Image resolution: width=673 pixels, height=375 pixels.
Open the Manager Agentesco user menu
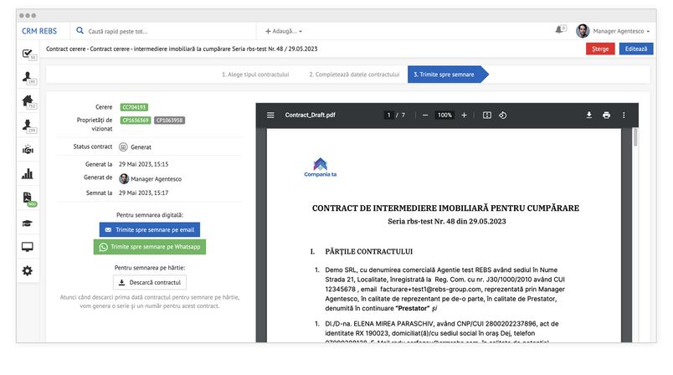pos(618,31)
